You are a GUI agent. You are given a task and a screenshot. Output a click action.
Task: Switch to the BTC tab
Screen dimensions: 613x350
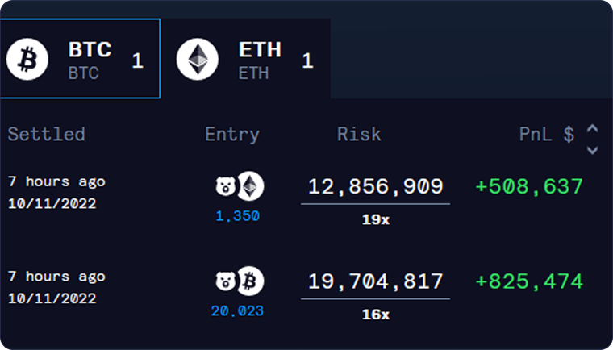coord(79,59)
